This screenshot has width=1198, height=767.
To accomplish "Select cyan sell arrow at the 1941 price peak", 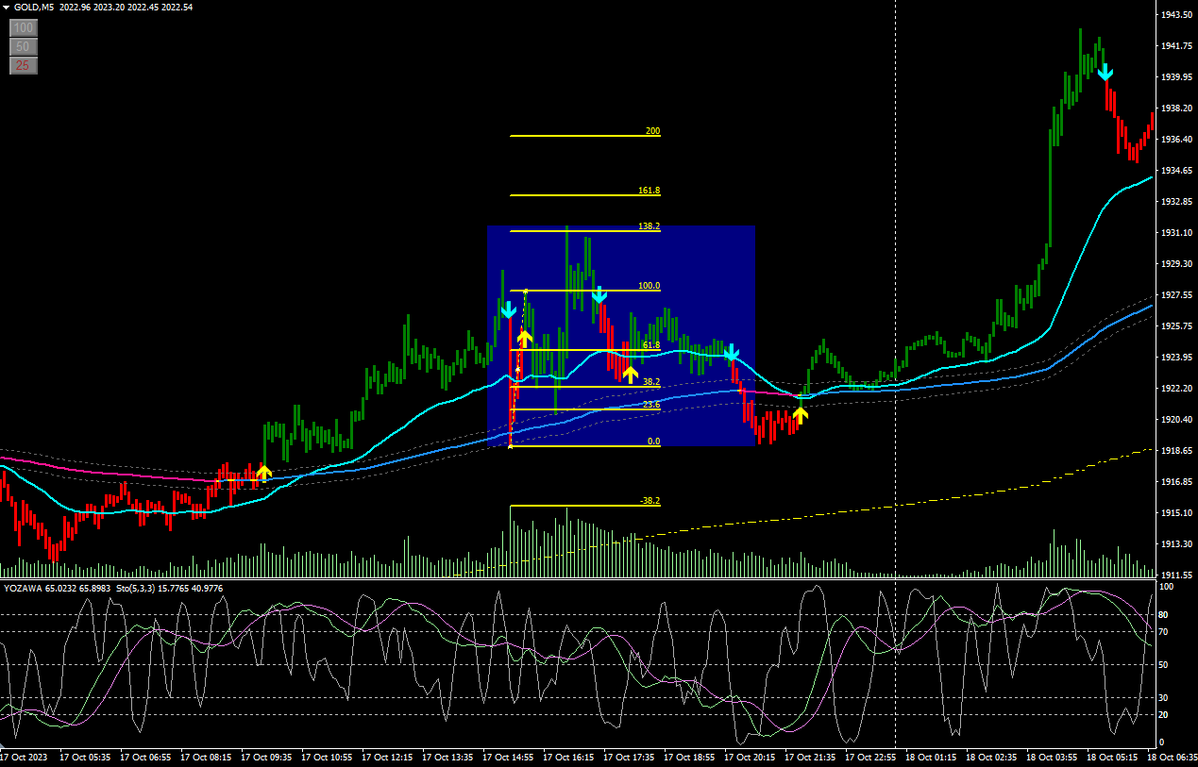I will click(x=1105, y=72).
